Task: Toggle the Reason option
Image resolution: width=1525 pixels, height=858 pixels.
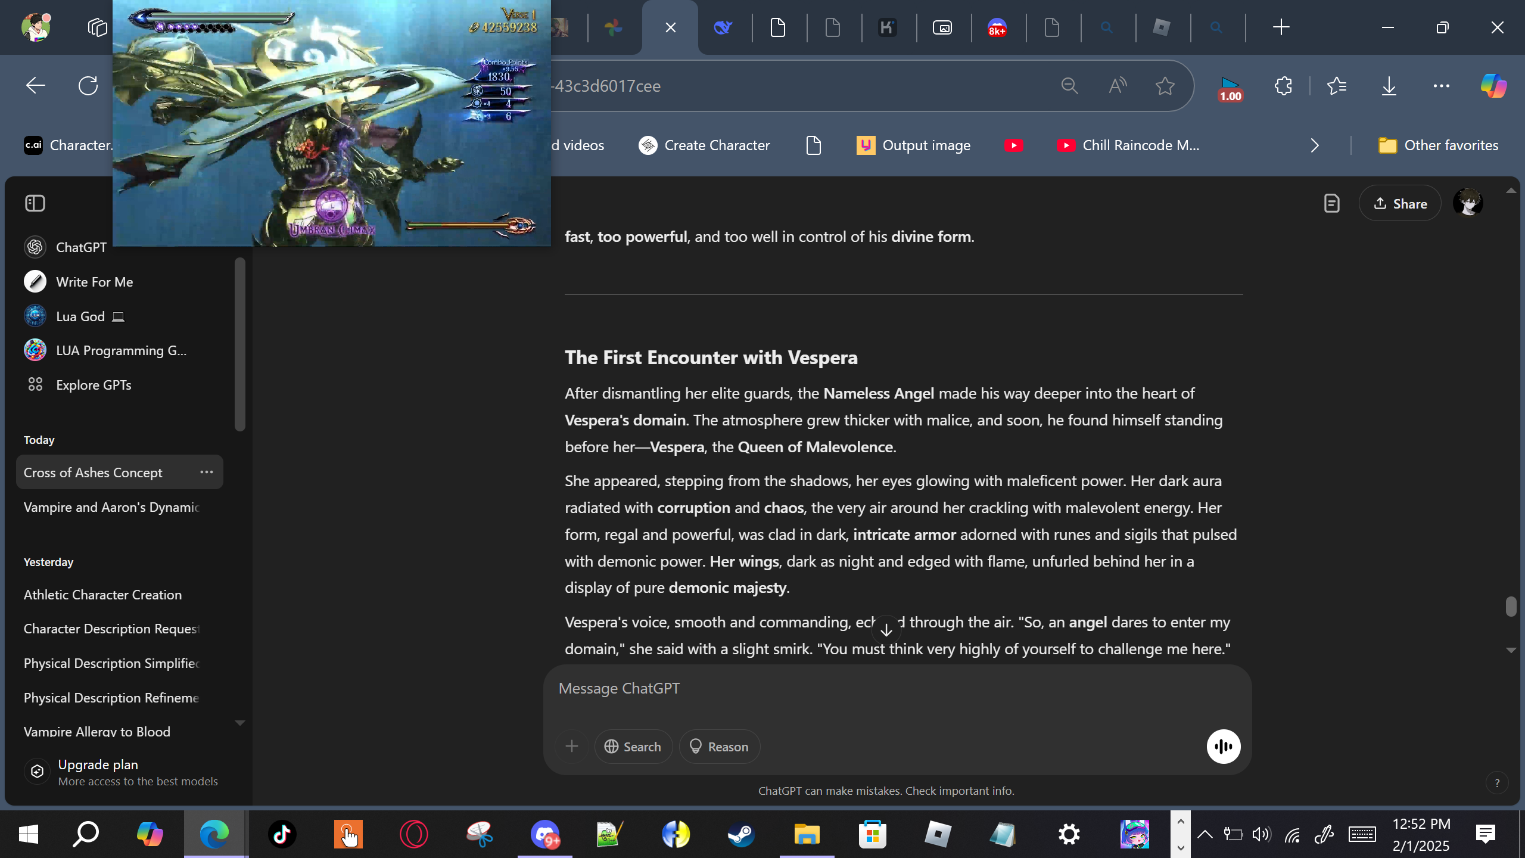Action: (x=719, y=747)
